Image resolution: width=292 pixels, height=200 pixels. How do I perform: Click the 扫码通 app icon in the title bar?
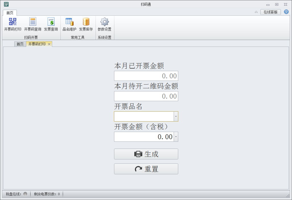point(6,4)
